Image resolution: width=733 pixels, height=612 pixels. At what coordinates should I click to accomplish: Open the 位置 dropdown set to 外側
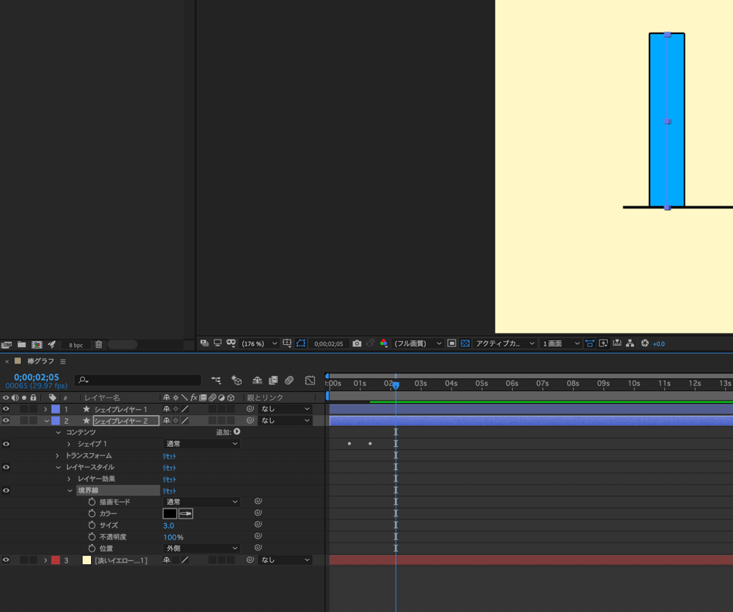pyautogui.click(x=201, y=549)
